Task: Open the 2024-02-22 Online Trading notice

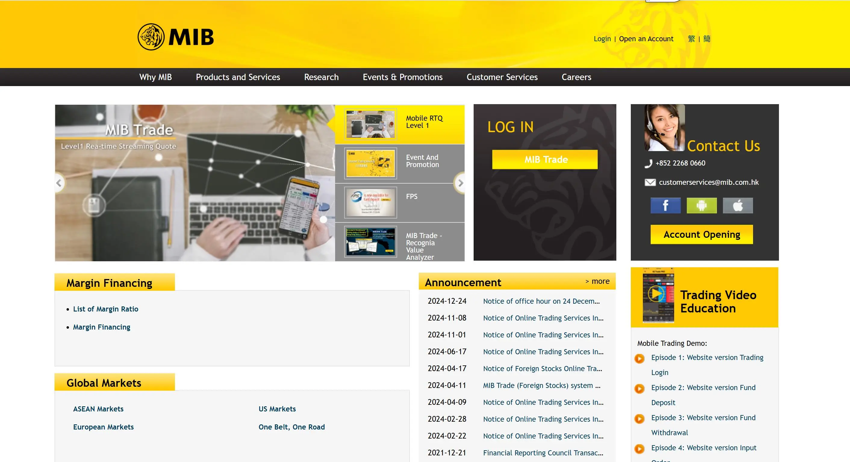Action: [x=543, y=436]
